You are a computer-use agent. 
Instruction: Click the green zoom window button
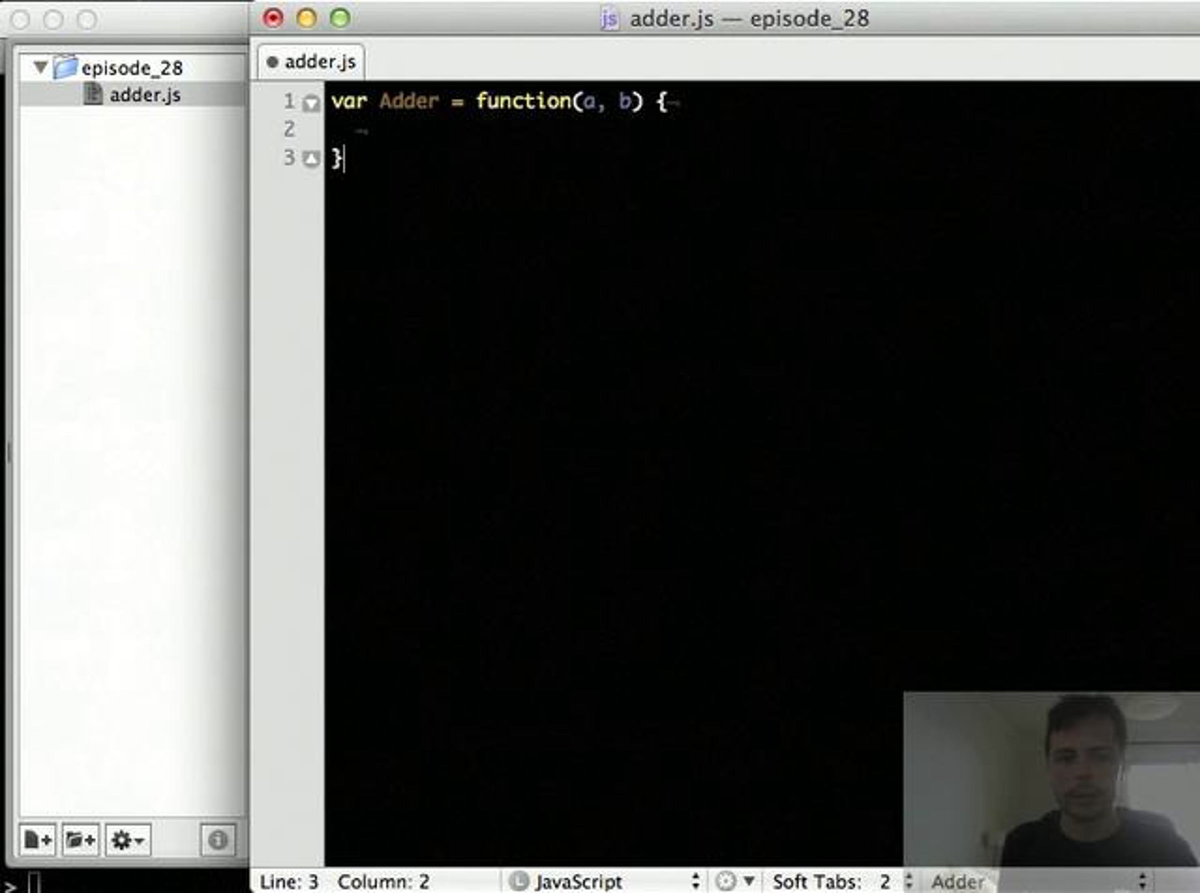point(340,19)
